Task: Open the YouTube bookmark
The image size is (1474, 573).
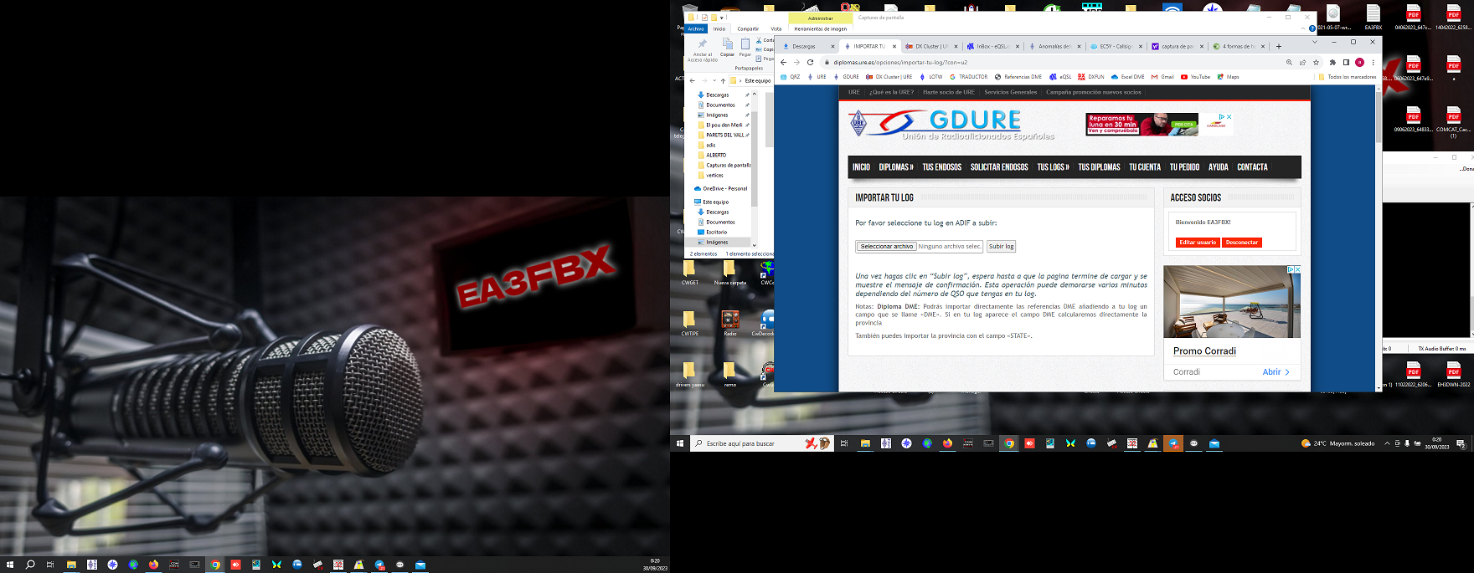Action: (x=1195, y=77)
